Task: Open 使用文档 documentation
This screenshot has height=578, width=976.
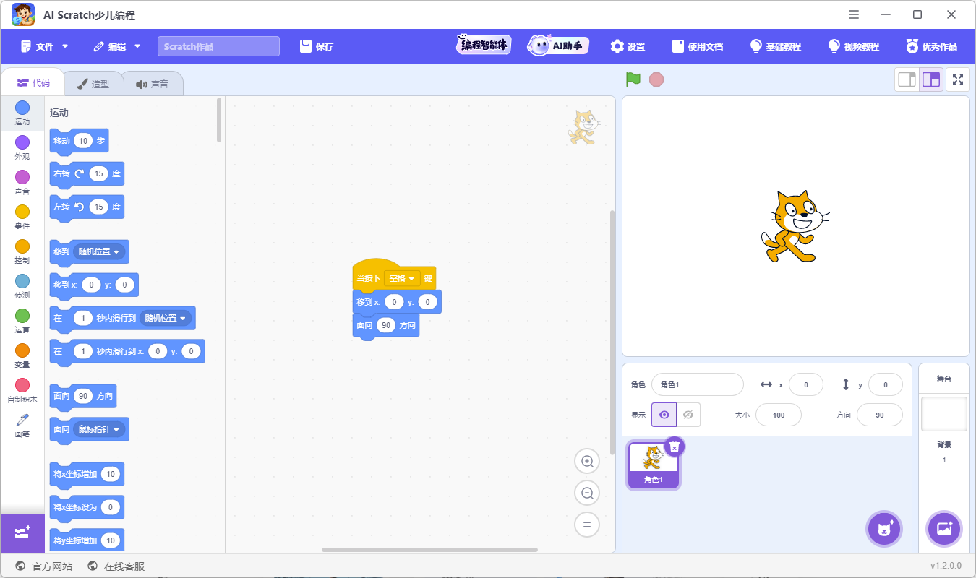Action: (x=698, y=46)
